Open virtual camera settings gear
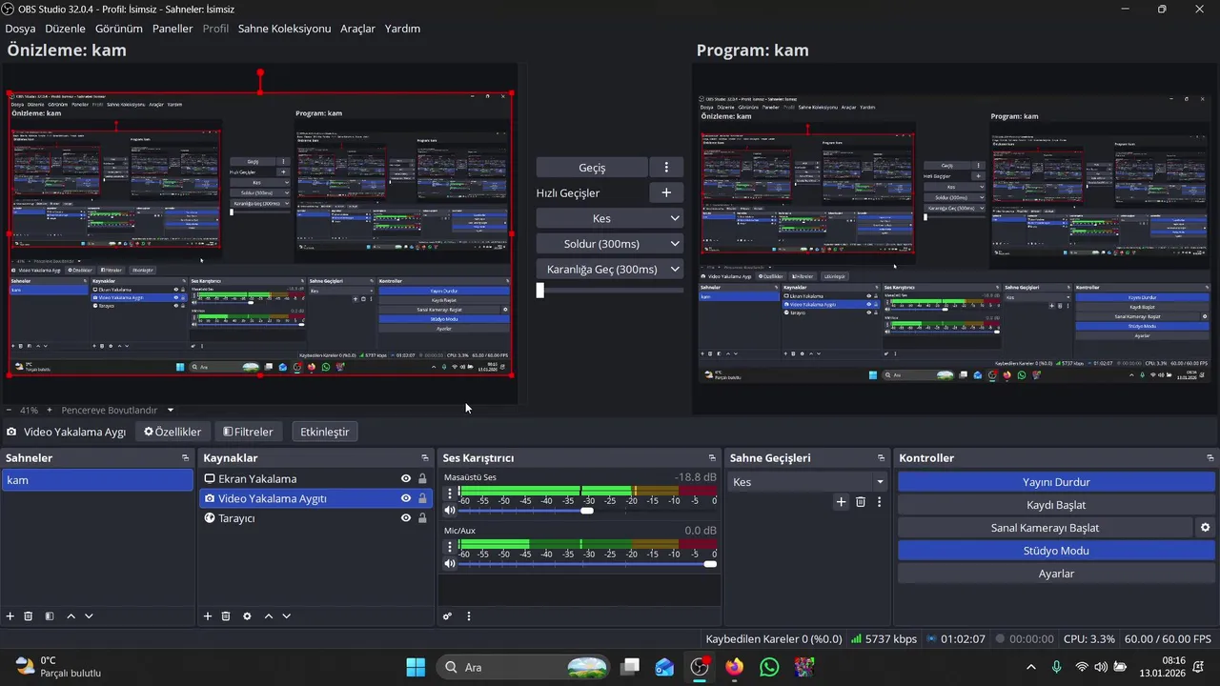This screenshot has width=1220, height=686. coord(1205,528)
